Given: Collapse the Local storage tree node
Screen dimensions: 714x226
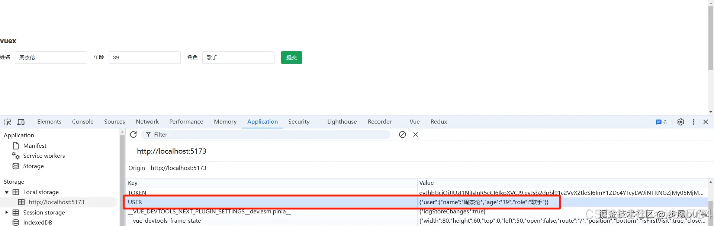Looking at the screenshot, I should 7,192.
